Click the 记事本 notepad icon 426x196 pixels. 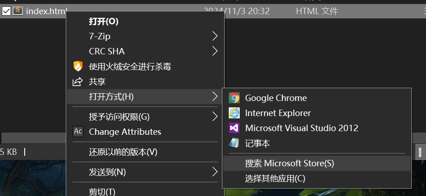pyautogui.click(x=234, y=143)
